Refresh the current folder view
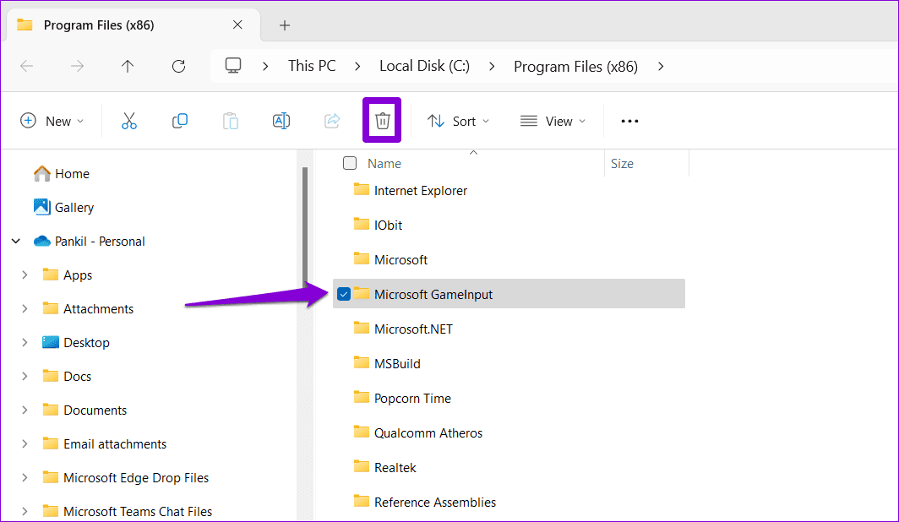Screen dimensions: 899x522 coord(178,66)
